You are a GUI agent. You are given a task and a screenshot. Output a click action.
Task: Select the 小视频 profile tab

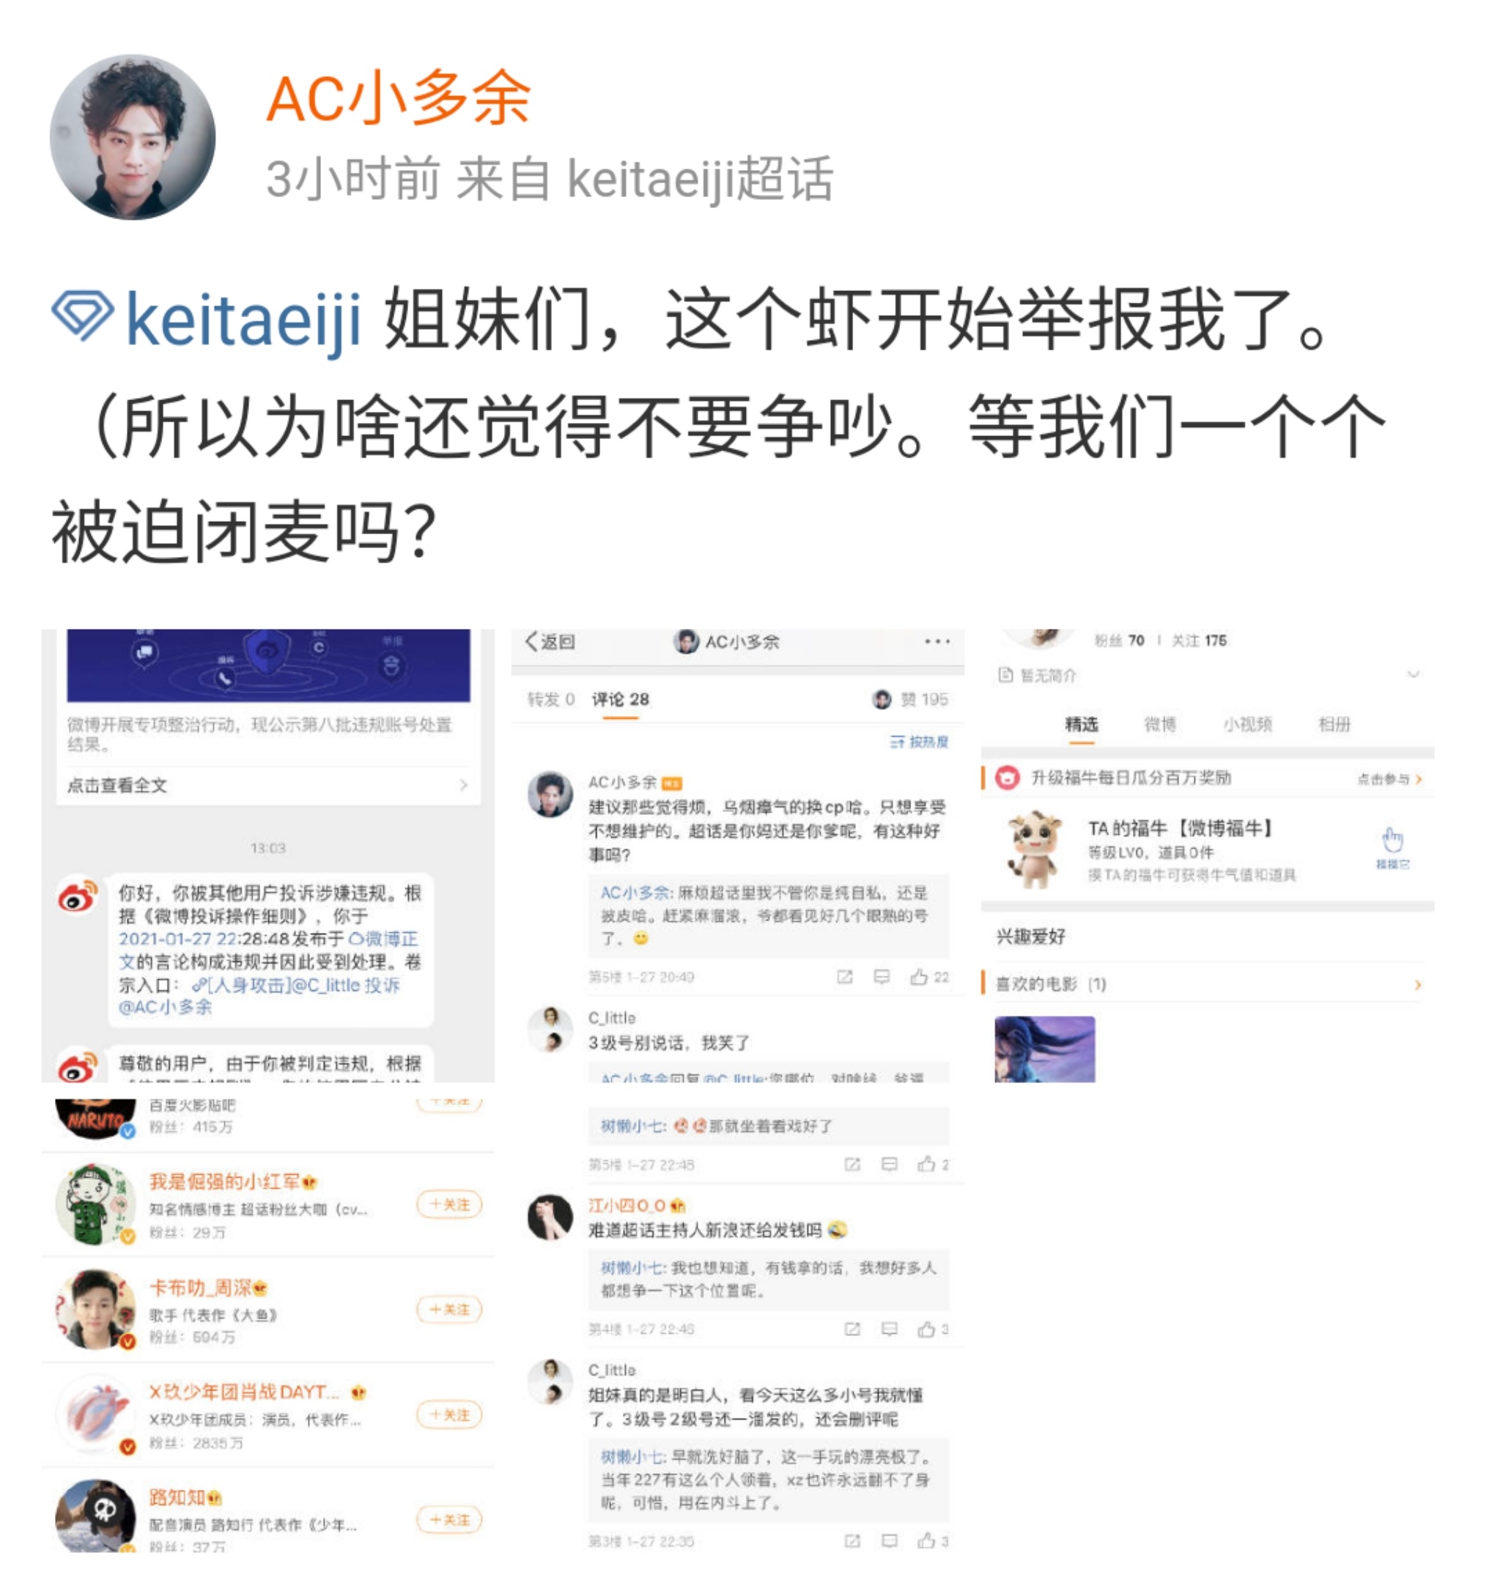[1247, 725]
